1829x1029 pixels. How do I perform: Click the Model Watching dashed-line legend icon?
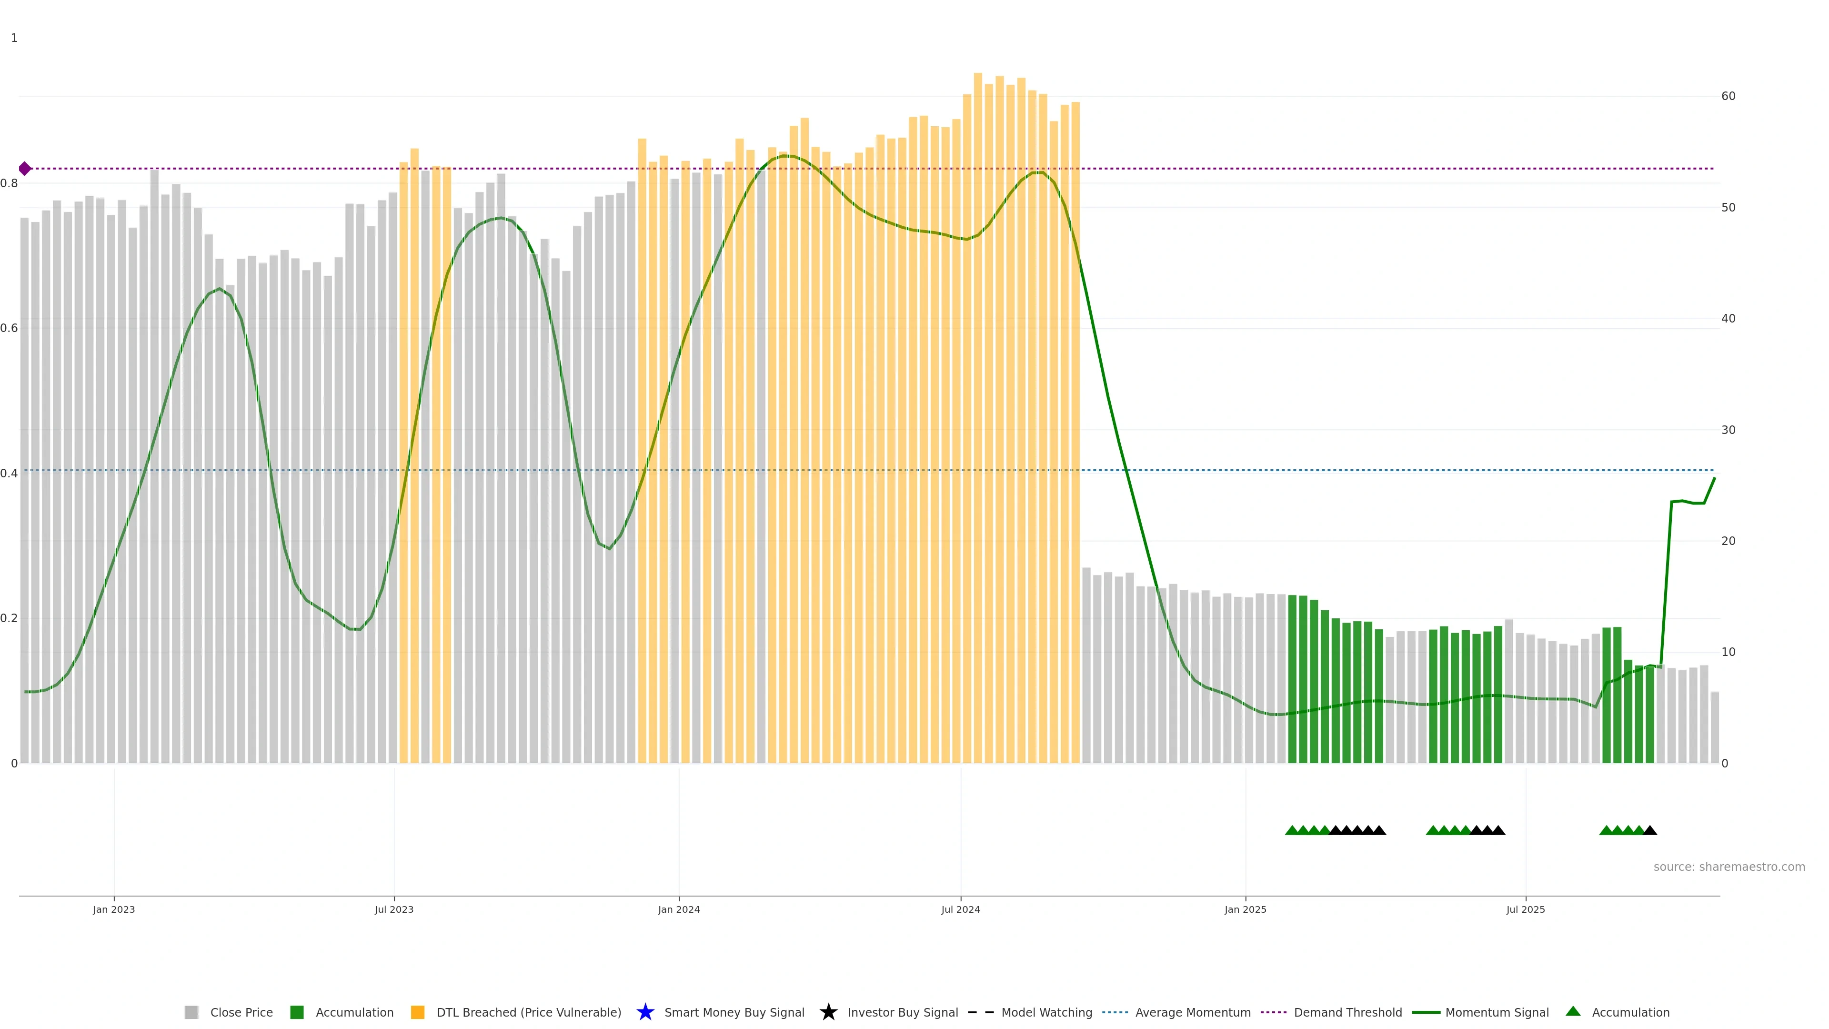(981, 1012)
